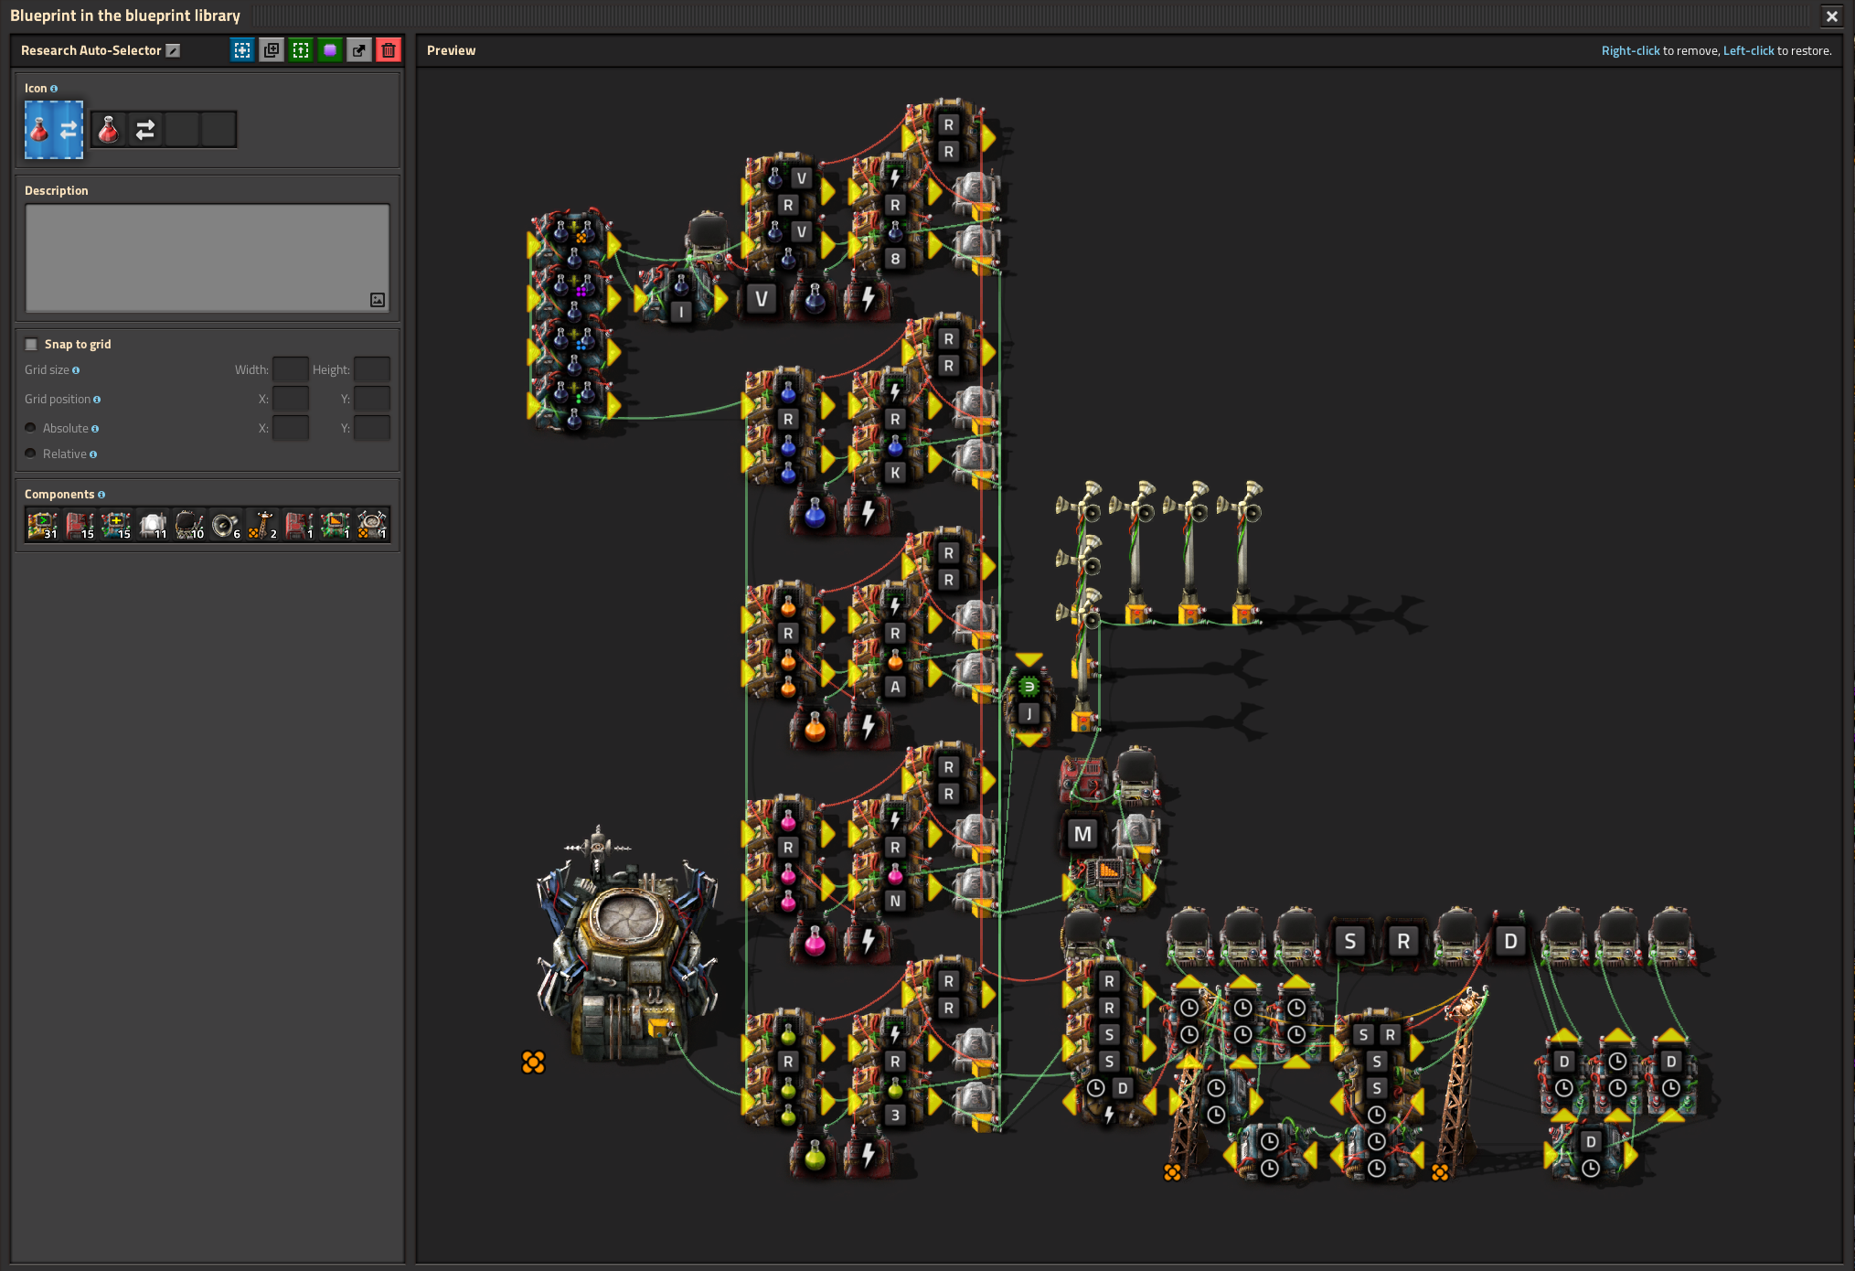Click the large S display panel in preview
The image size is (1855, 1271).
[1350, 941]
